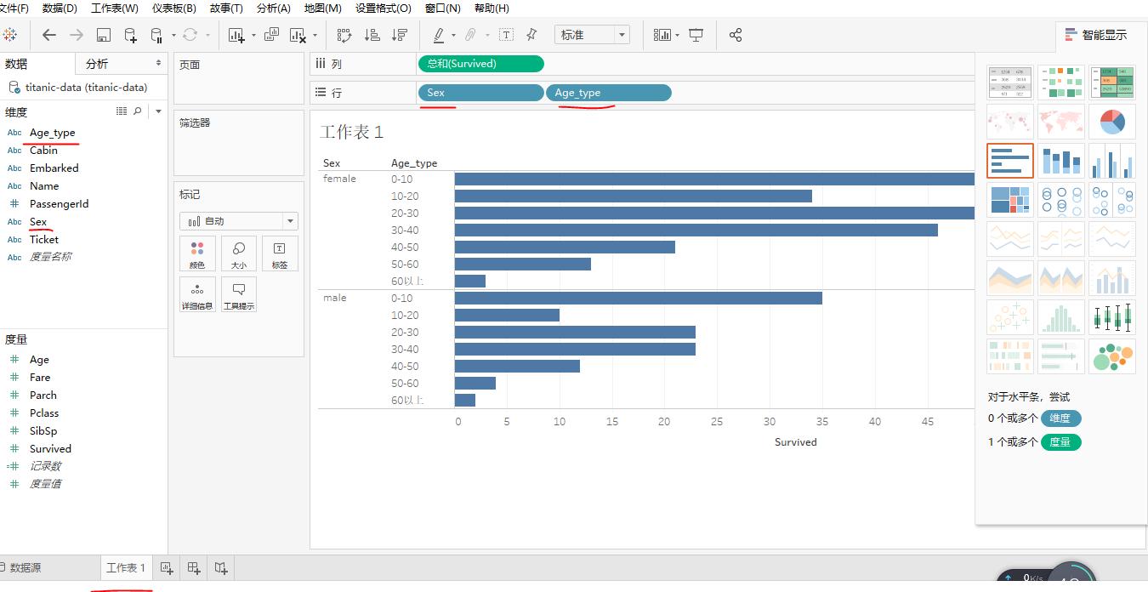1148x592 pixels.
Task: Choose the text table chart in Show Me
Action: tap(1010, 83)
